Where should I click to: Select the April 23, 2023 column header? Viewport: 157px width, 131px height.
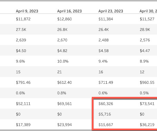tap(111, 11)
